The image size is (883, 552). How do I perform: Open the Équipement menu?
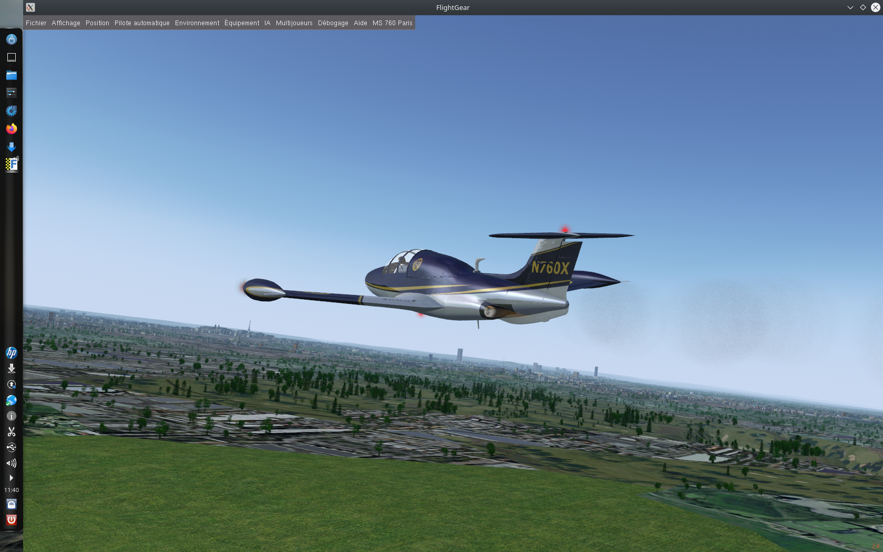point(242,23)
